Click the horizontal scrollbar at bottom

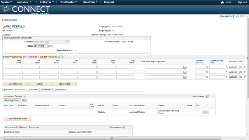[x=112, y=138]
